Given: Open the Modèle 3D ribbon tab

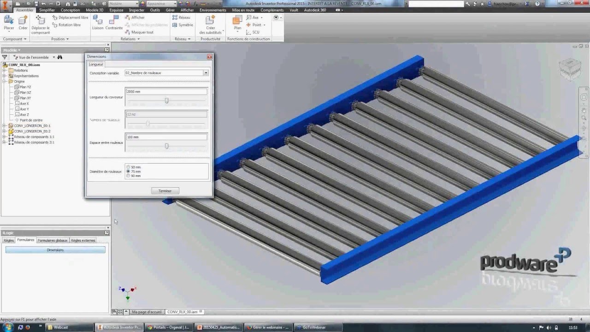Looking at the screenshot, I should pyautogui.click(x=95, y=10).
